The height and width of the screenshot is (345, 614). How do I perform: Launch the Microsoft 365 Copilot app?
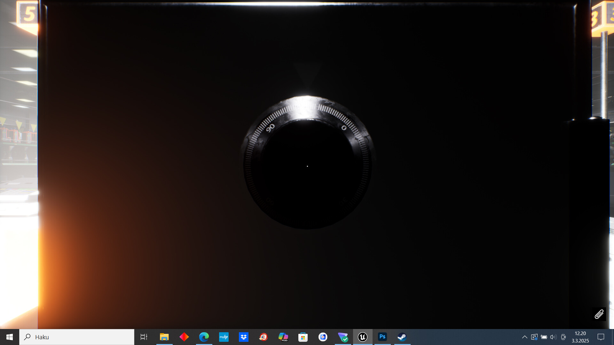283,337
